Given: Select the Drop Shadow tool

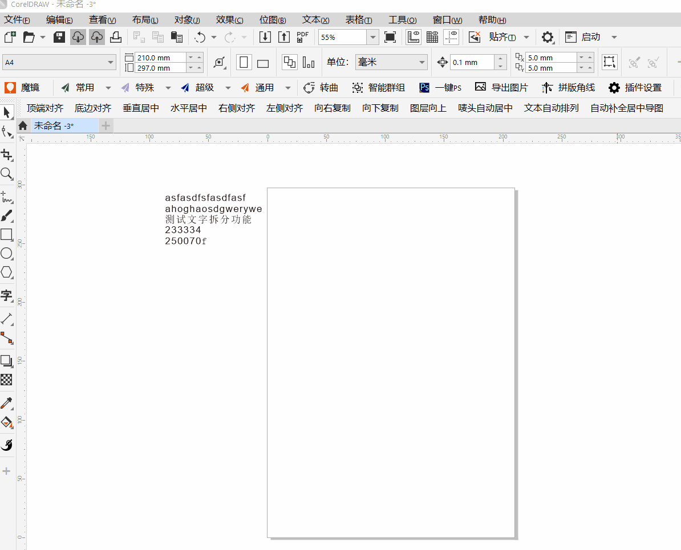Looking at the screenshot, I should [7, 361].
